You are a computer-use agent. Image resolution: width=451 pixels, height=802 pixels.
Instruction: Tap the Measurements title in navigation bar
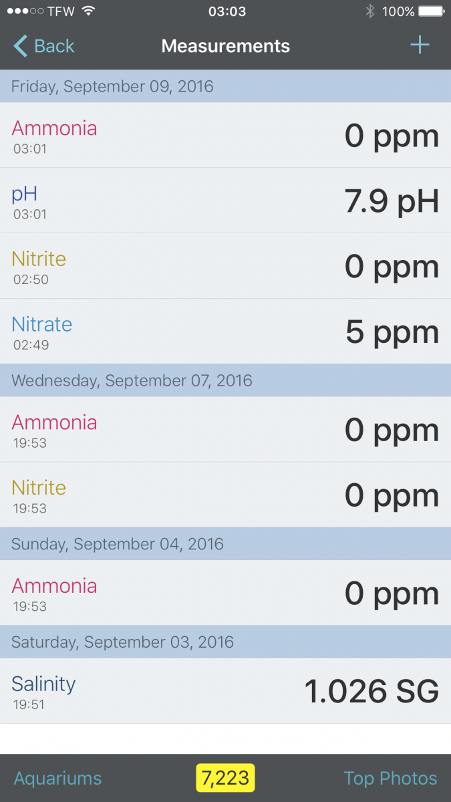click(226, 46)
